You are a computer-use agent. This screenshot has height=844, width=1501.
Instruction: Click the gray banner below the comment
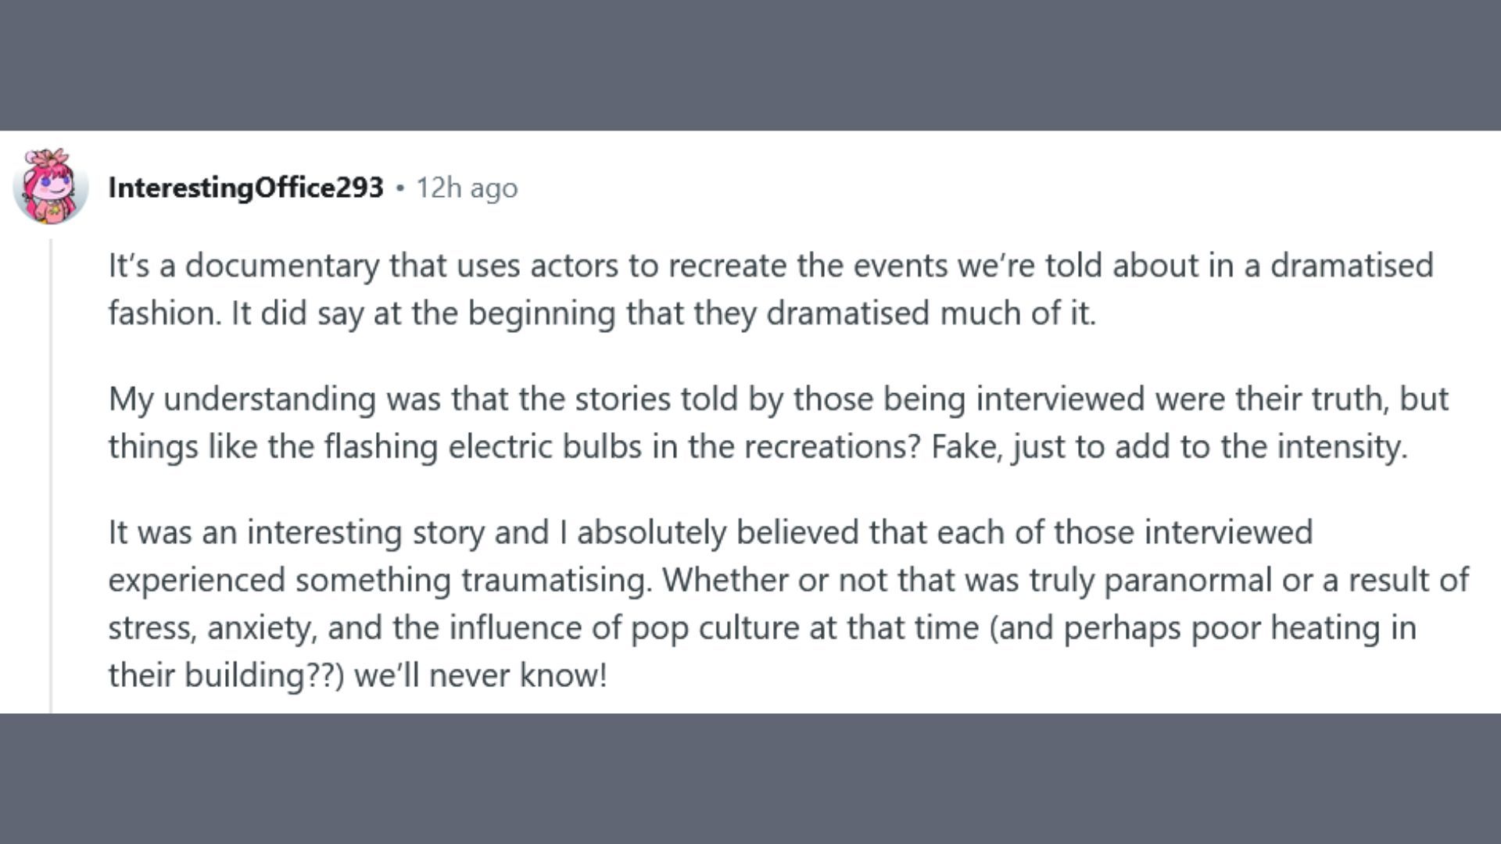[750, 778]
